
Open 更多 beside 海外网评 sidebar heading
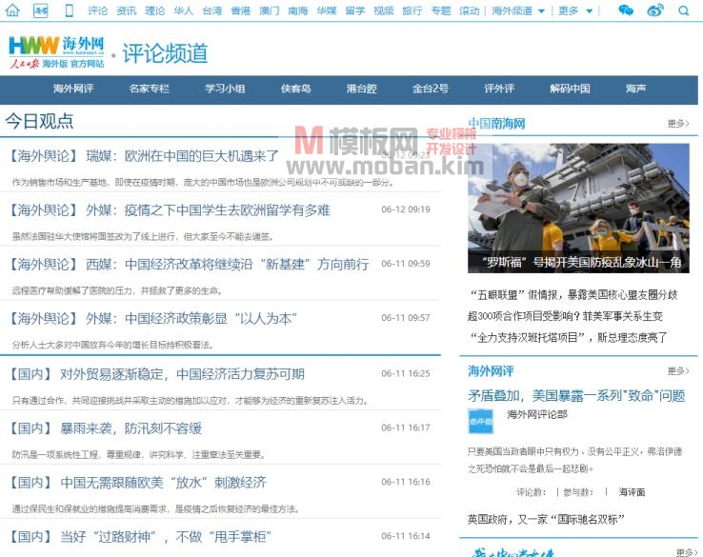(678, 371)
